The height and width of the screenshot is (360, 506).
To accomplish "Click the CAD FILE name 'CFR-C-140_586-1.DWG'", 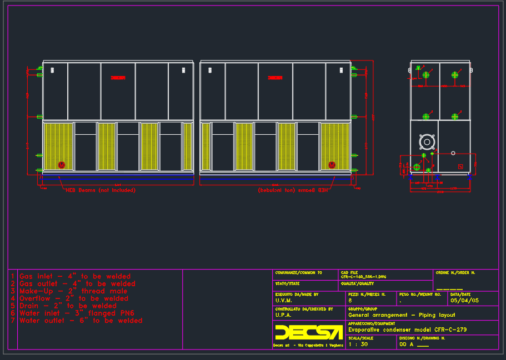I will [x=363, y=277].
